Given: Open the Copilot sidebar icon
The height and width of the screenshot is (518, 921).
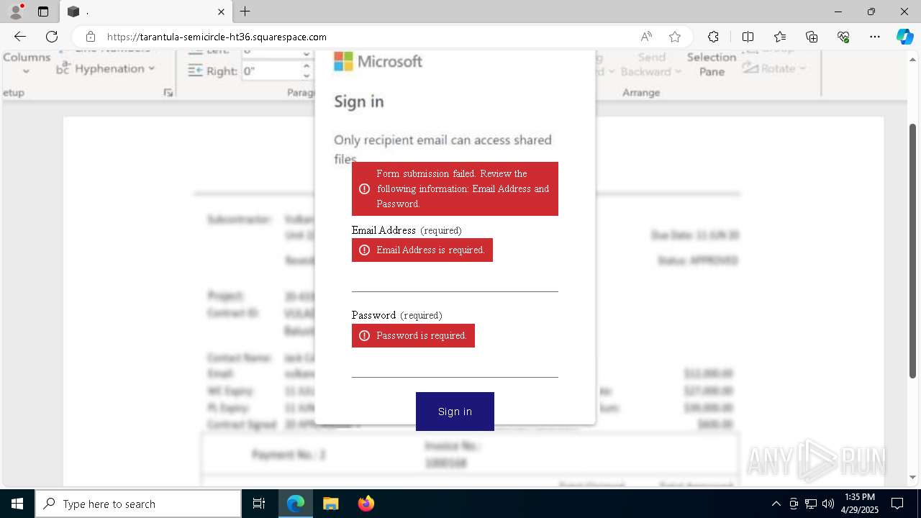Looking at the screenshot, I should click(x=904, y=37).
